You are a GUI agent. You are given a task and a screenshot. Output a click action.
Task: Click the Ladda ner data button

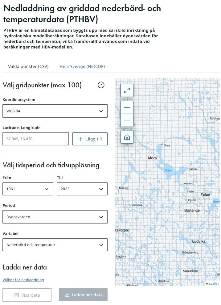coord(83,295)
